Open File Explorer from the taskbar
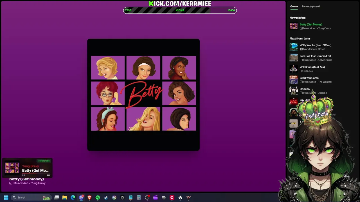360x202 pixels. point(65,198)
